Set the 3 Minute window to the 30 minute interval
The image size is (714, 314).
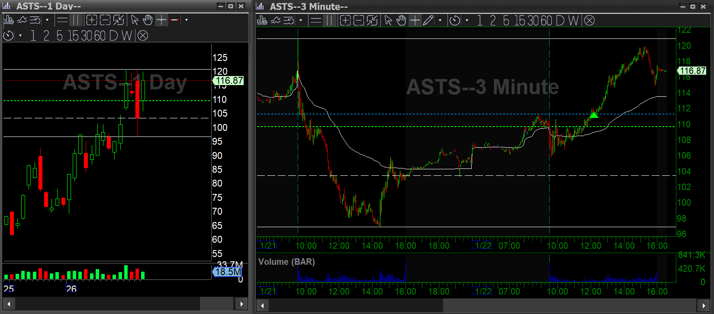(x=533, y=20)
